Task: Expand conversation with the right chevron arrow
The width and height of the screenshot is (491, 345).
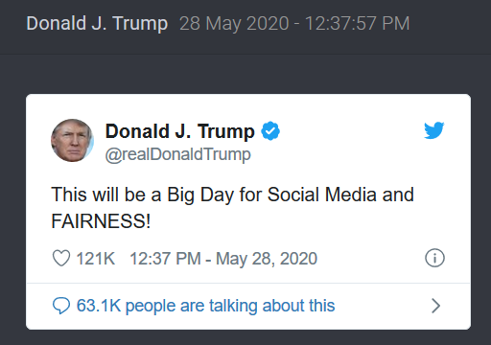Action: [x=435, y=306]
